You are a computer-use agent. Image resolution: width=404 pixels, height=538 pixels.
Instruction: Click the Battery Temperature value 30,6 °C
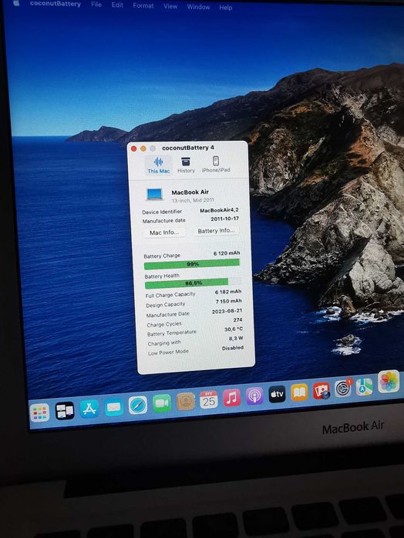[x=234, y=329]
